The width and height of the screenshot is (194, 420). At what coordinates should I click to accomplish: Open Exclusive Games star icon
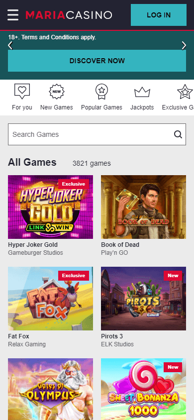coord(185,92)
